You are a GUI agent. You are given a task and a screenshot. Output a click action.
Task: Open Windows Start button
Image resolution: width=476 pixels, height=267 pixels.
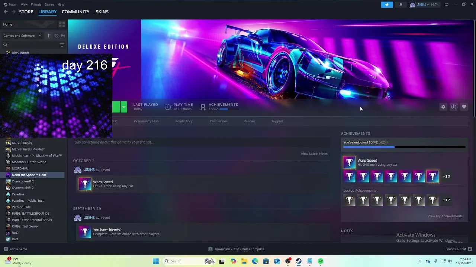[156, 261]
